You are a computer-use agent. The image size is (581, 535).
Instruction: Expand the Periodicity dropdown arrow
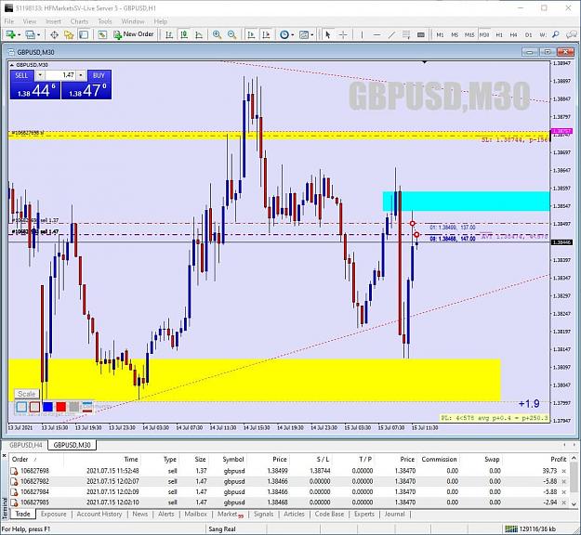[x=293, y=35]
